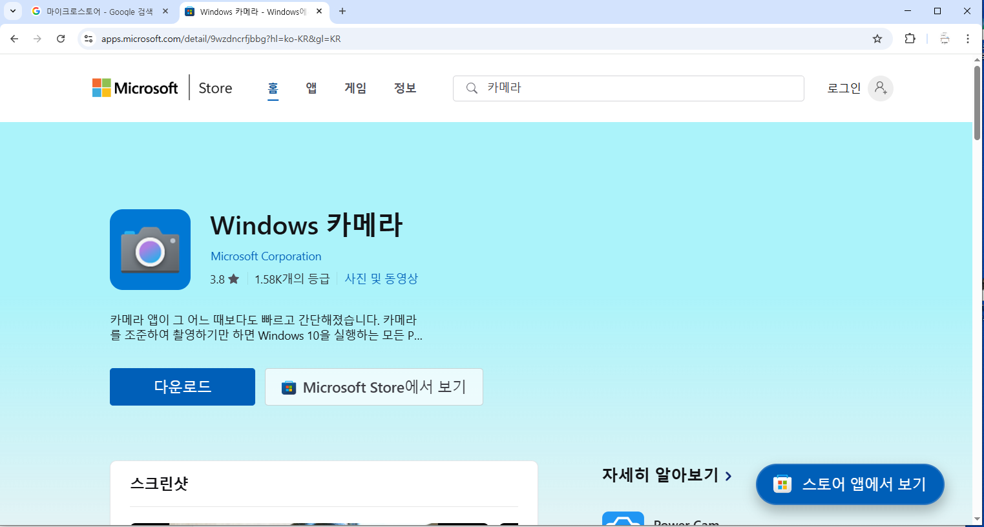
Task: Click the scrollbar down arrow
Action: [978, 519]
